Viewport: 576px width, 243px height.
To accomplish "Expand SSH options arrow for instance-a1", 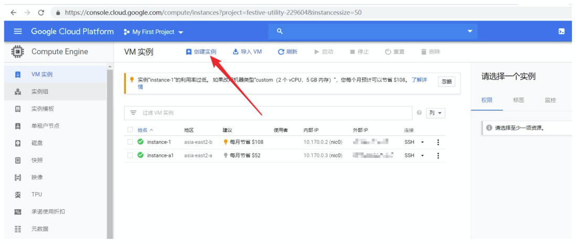I will click(x=422, y=155).
